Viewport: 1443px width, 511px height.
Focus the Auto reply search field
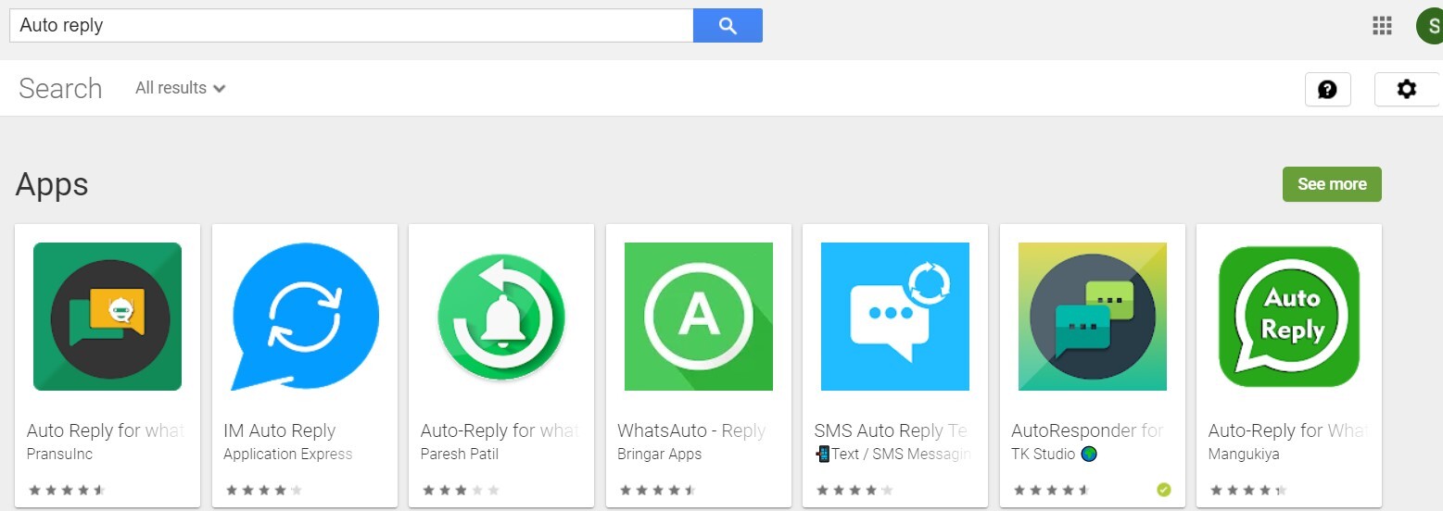coord(351,25)
